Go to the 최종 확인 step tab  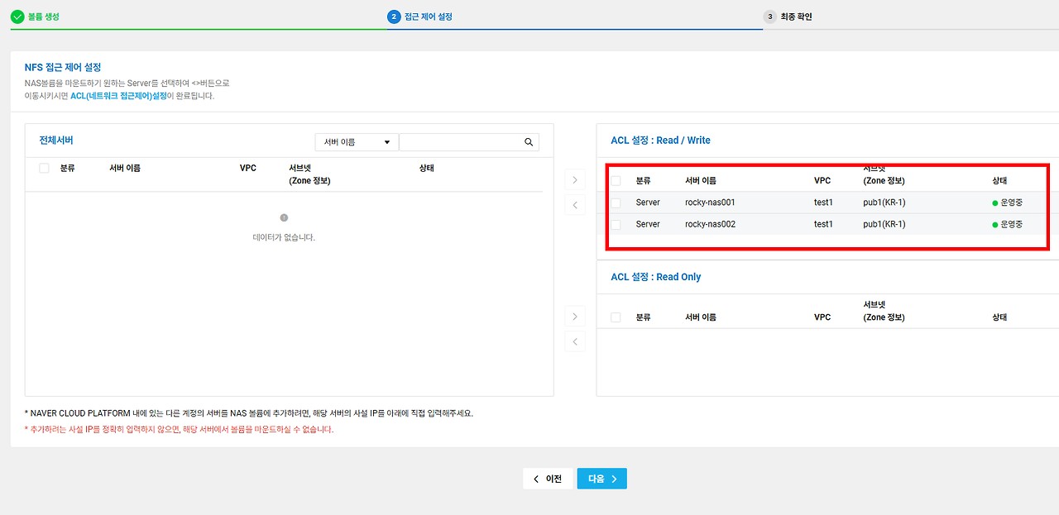pyautogui.click(x=797, y=17)
